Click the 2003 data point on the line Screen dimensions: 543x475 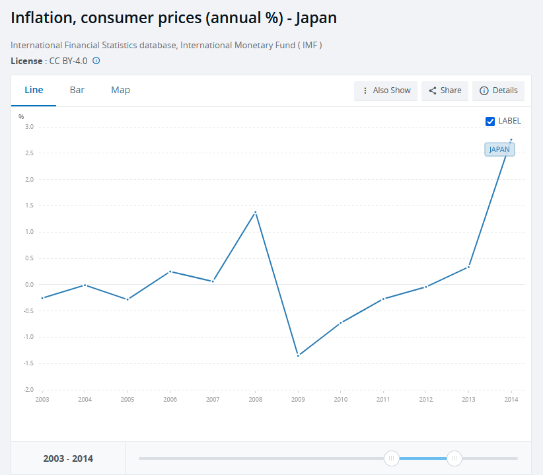click(42, 298)
